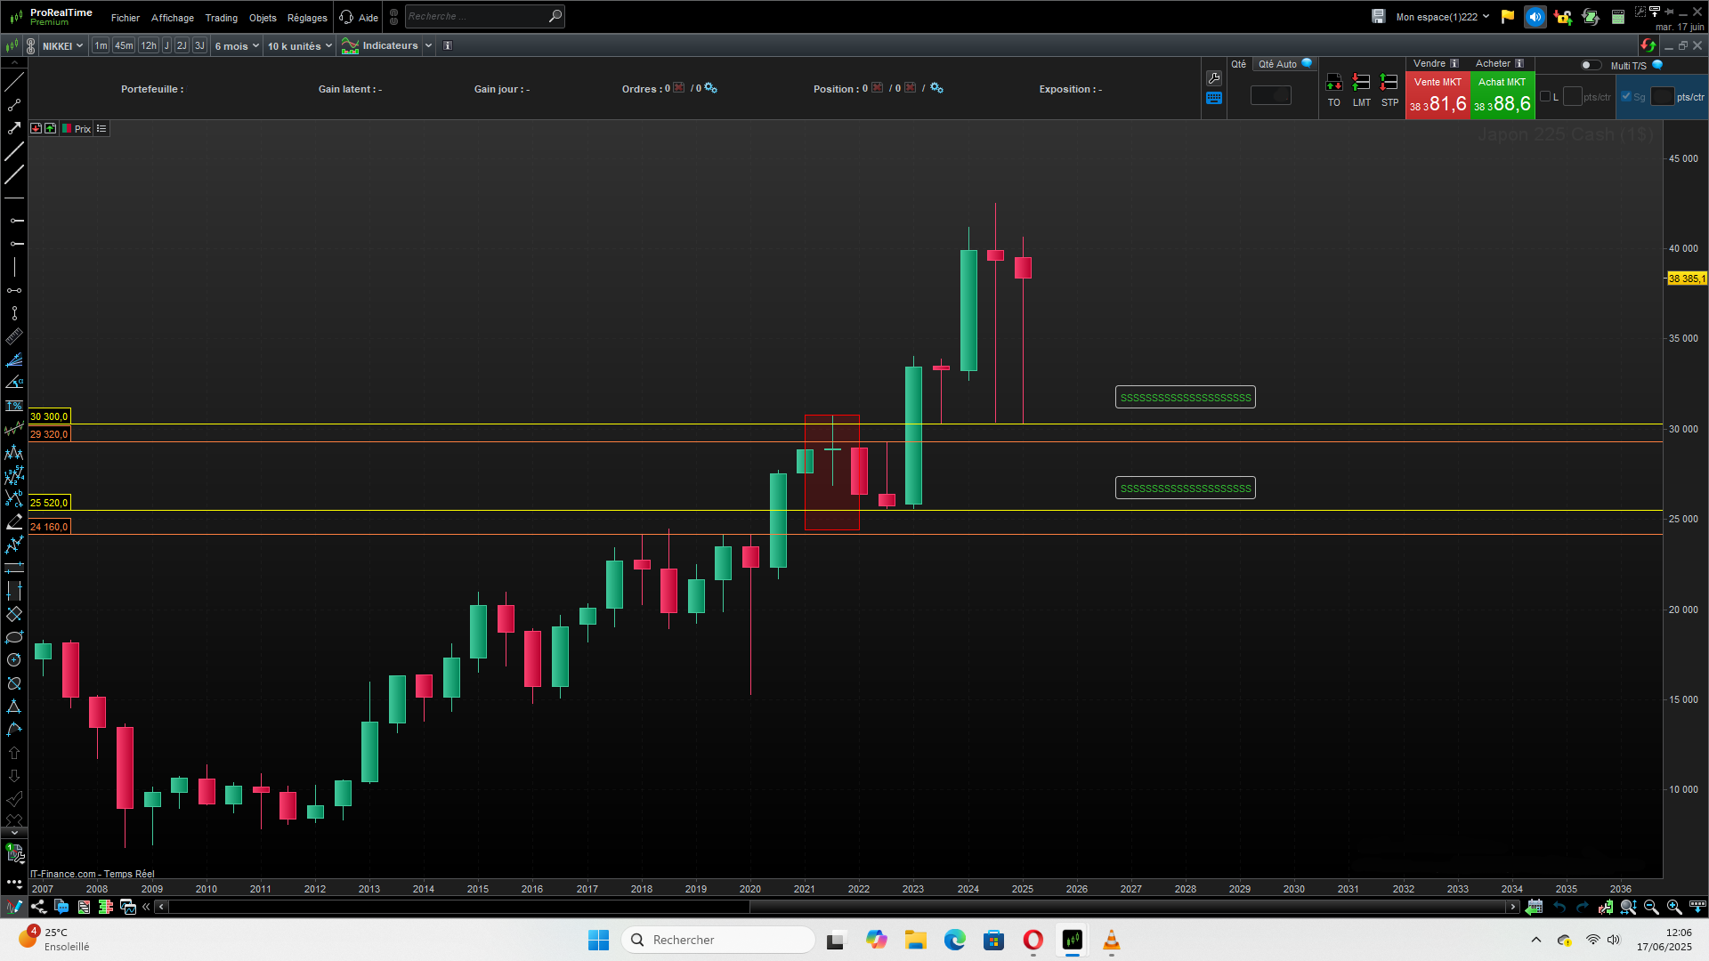Select the TO order icon

pos(1333,85)
